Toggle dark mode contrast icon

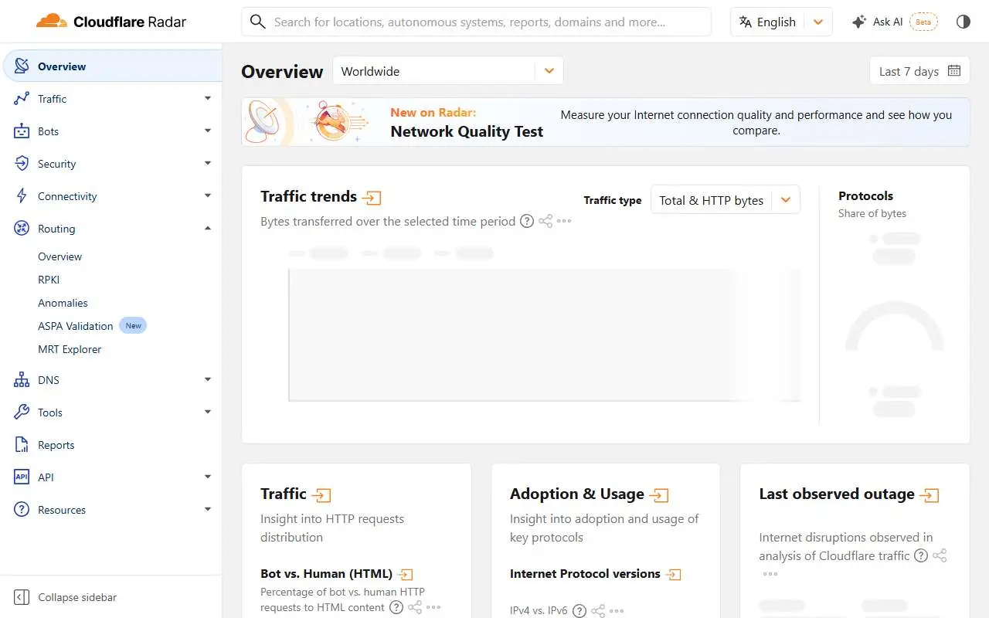(x=963, y=22)
